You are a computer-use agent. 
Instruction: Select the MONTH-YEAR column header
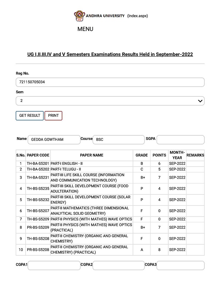177,155
